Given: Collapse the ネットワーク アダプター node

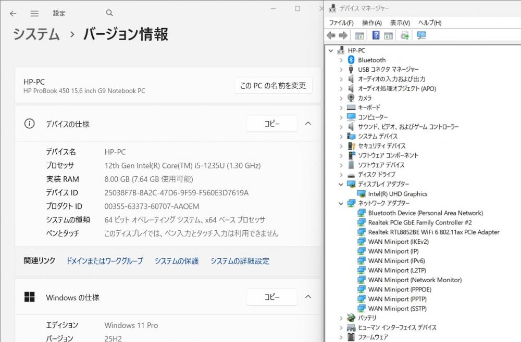Looking at the screenshot, I should [341, 204].
